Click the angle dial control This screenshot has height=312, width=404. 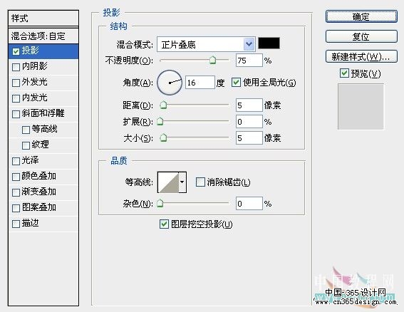pos(170,83)
